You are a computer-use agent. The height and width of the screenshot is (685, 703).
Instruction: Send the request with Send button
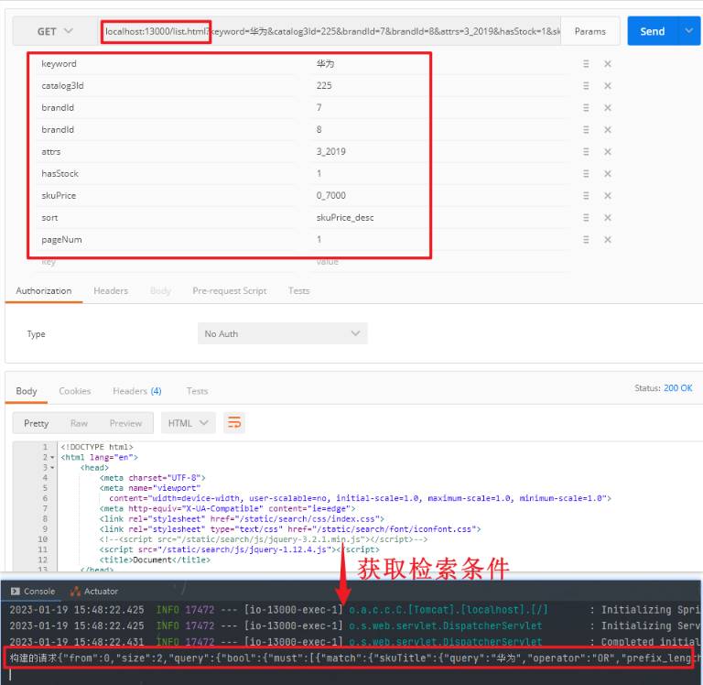tap(654, 31)
